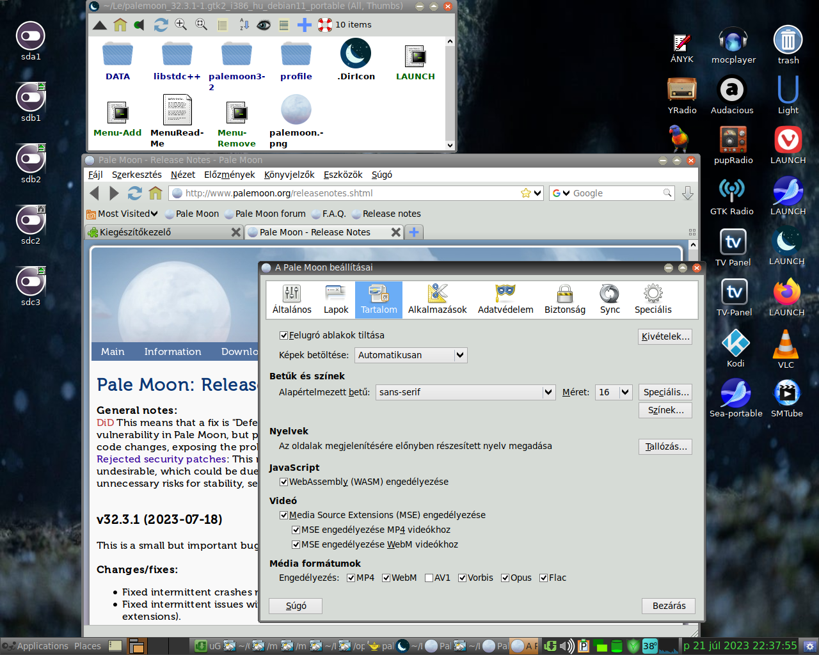
Task: Toggle Felugró ablakok tiltása checkbox
Action: pyautogui.click(x=283, y=335)
